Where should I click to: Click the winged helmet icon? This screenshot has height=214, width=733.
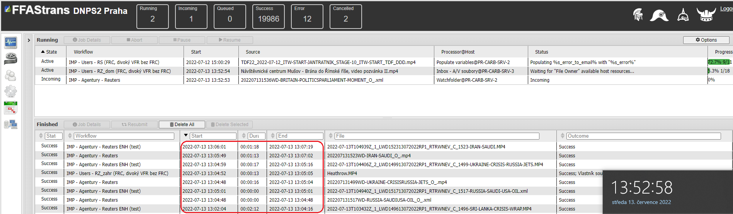click(x=659, y=15)
